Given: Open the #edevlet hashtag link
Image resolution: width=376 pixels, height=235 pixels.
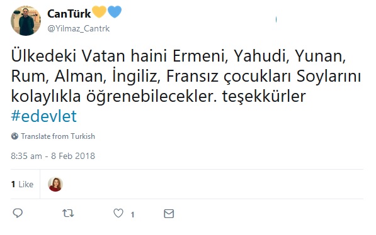Looking at the screenshot, I should (44, 116).
